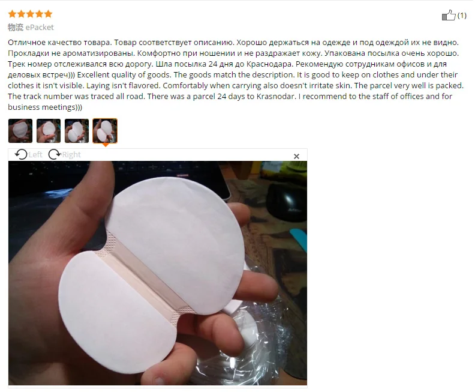
Task: Open the second review photo thumbnail
Action: [x=49, y=131]
